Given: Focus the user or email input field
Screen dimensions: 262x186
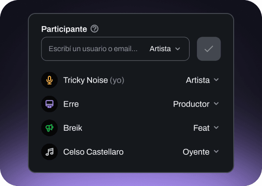Looking at the screenshot, I should coord(93,49).
